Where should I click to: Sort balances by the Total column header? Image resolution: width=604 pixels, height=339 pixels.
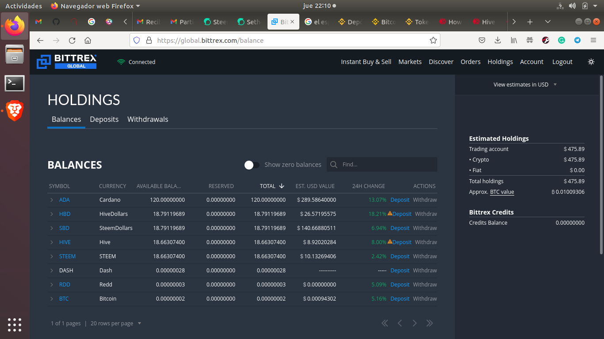[272, 186]
